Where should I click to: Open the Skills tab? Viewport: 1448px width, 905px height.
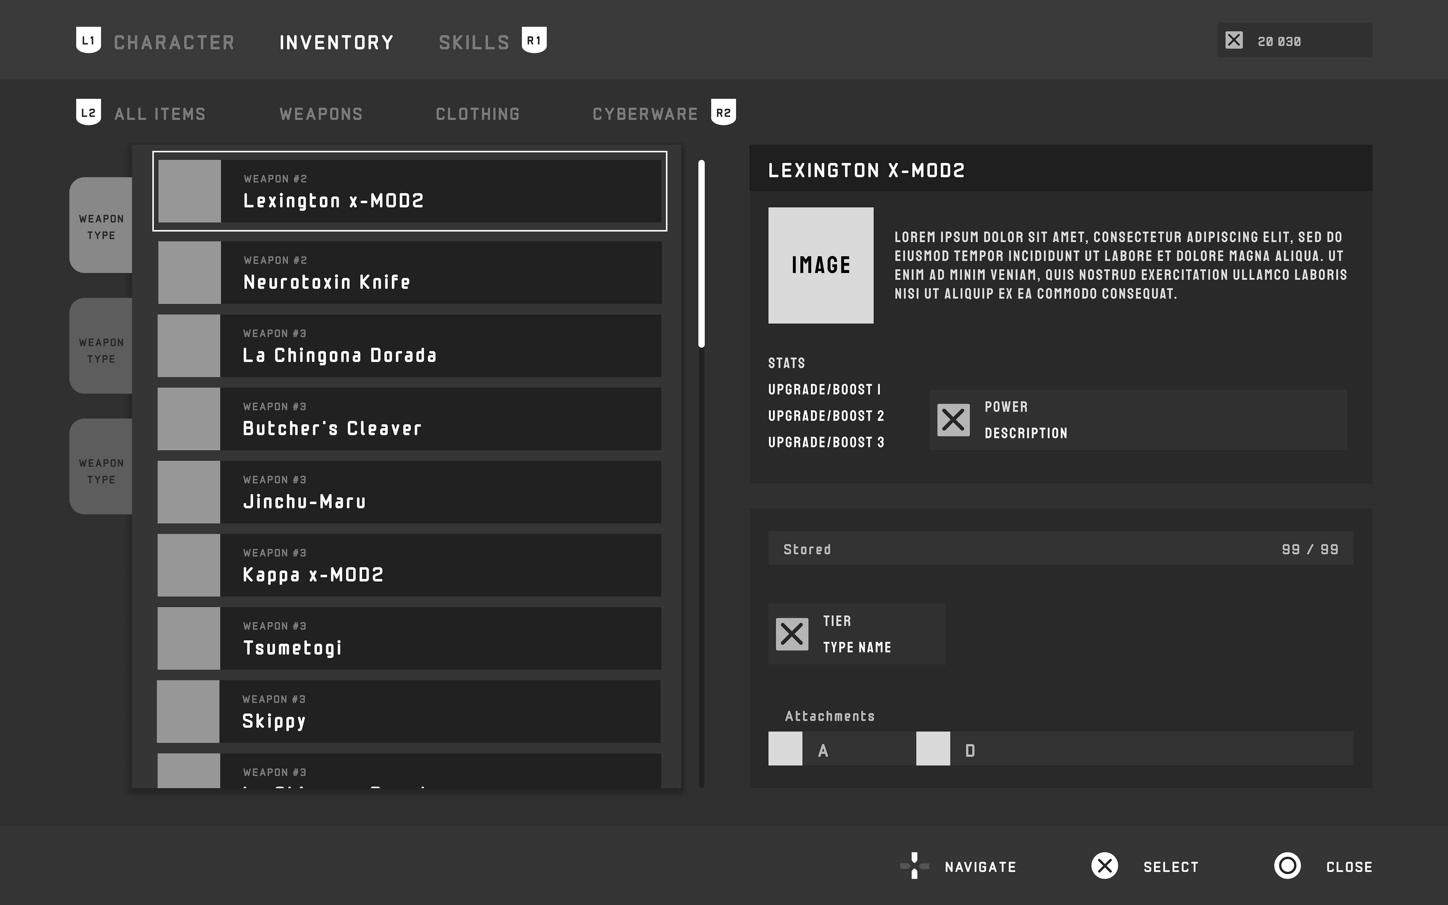[x=474, y=43]
